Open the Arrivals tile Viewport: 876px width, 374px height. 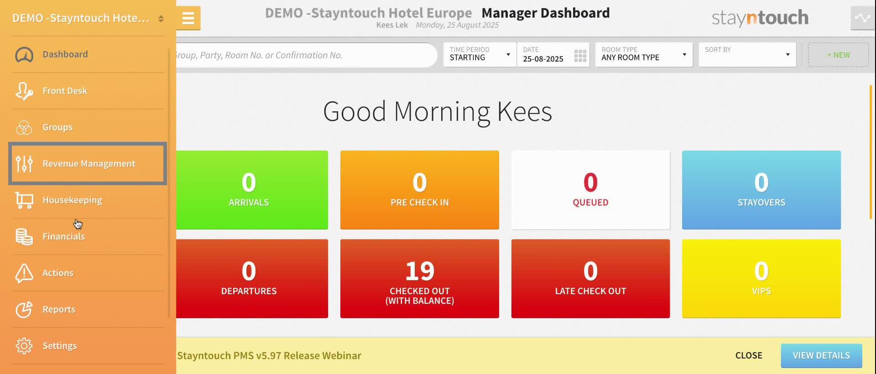tap(252, 190)
